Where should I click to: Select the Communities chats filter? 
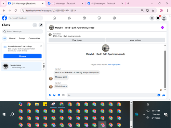(34, 38)
